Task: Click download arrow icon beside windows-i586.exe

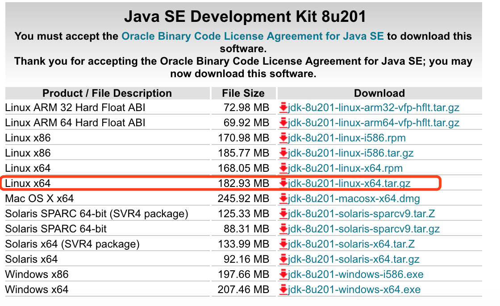Action: (283, 274)
